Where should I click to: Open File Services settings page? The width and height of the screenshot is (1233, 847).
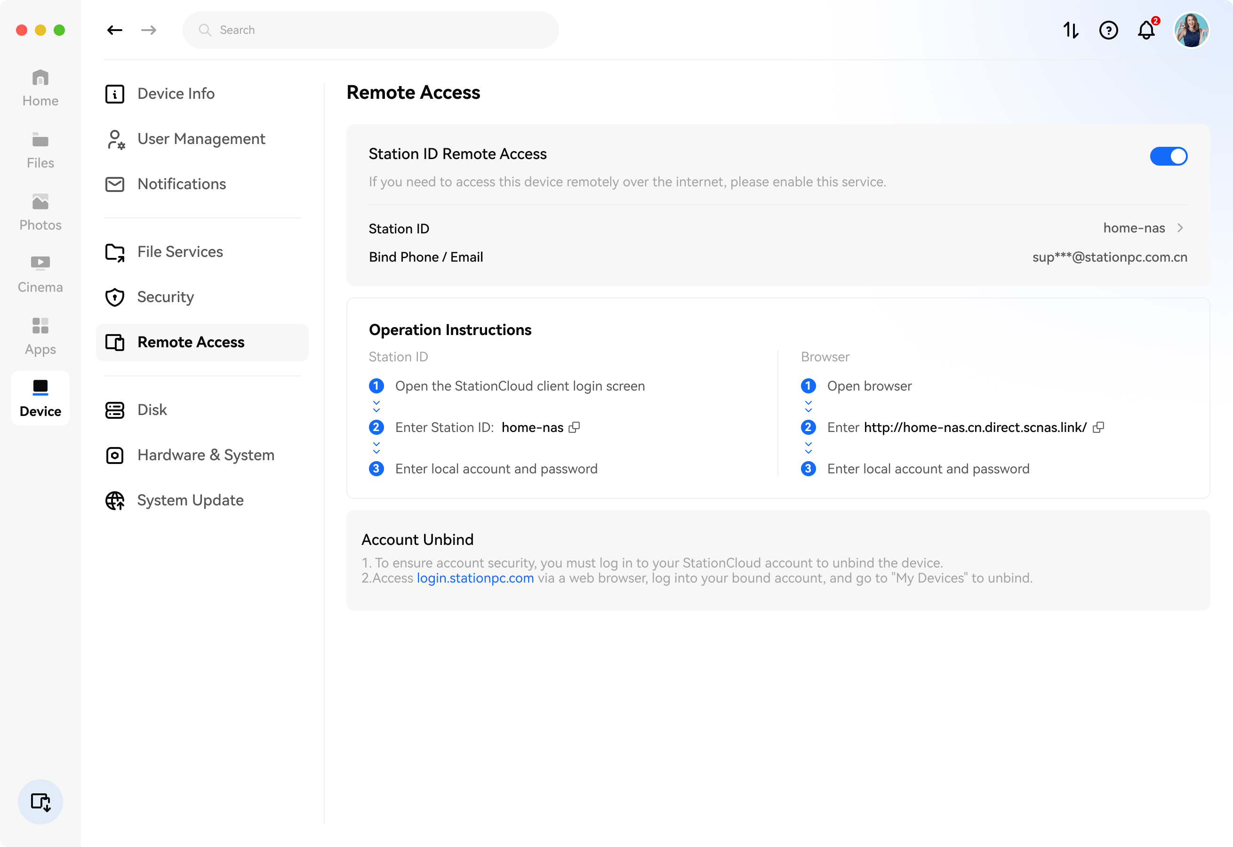(202, 252)
